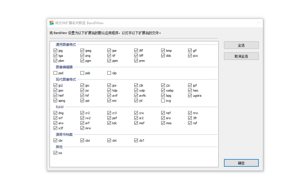The height and width of the screenshot is (190, 305).
Task: Uncheck the mrw checkbox
Action: [x=82, y=128]
